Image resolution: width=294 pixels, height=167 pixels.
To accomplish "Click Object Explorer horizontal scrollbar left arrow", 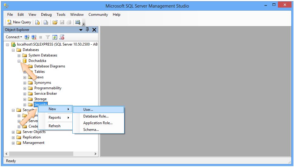I will click(6, 154).
